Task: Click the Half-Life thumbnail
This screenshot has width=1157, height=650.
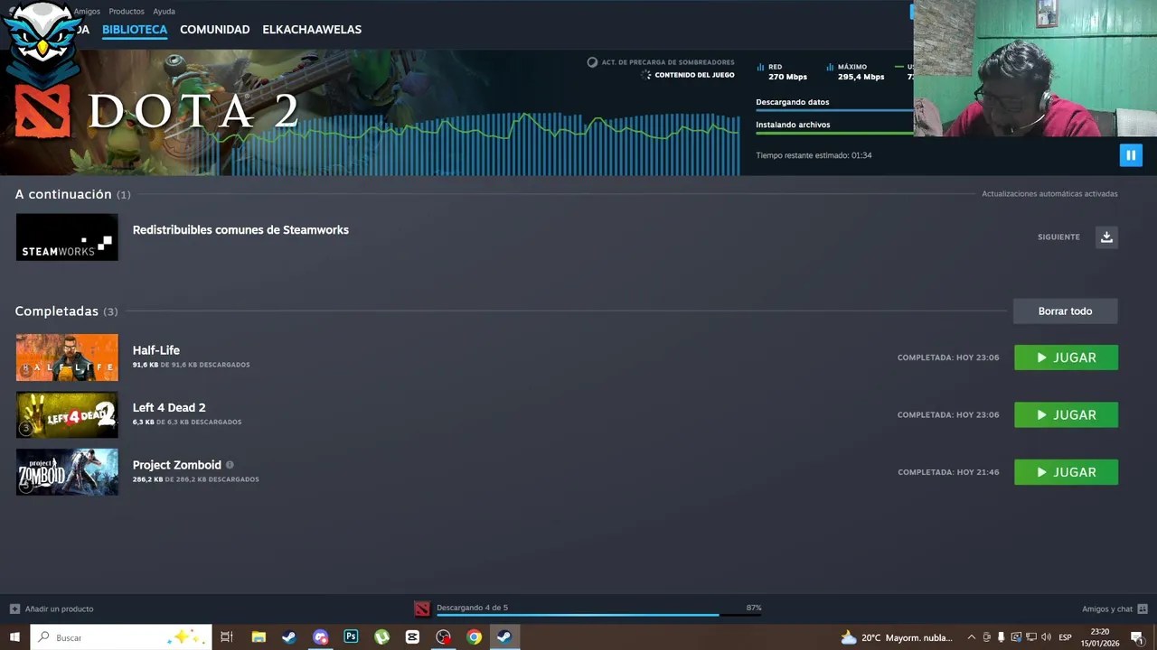Action: point(67,357)
